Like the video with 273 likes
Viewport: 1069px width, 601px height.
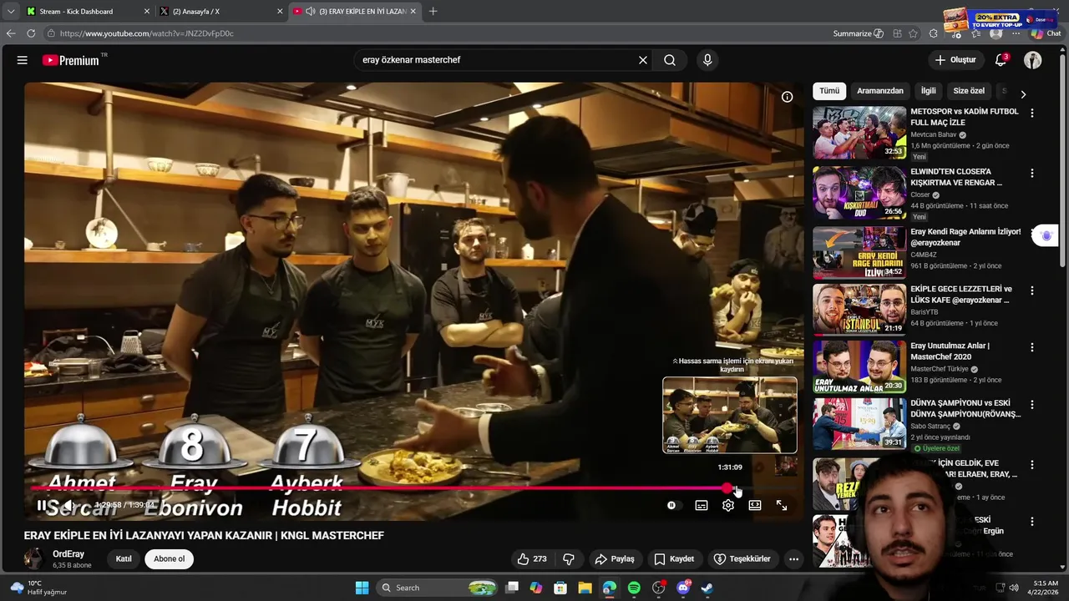point(532,559)
